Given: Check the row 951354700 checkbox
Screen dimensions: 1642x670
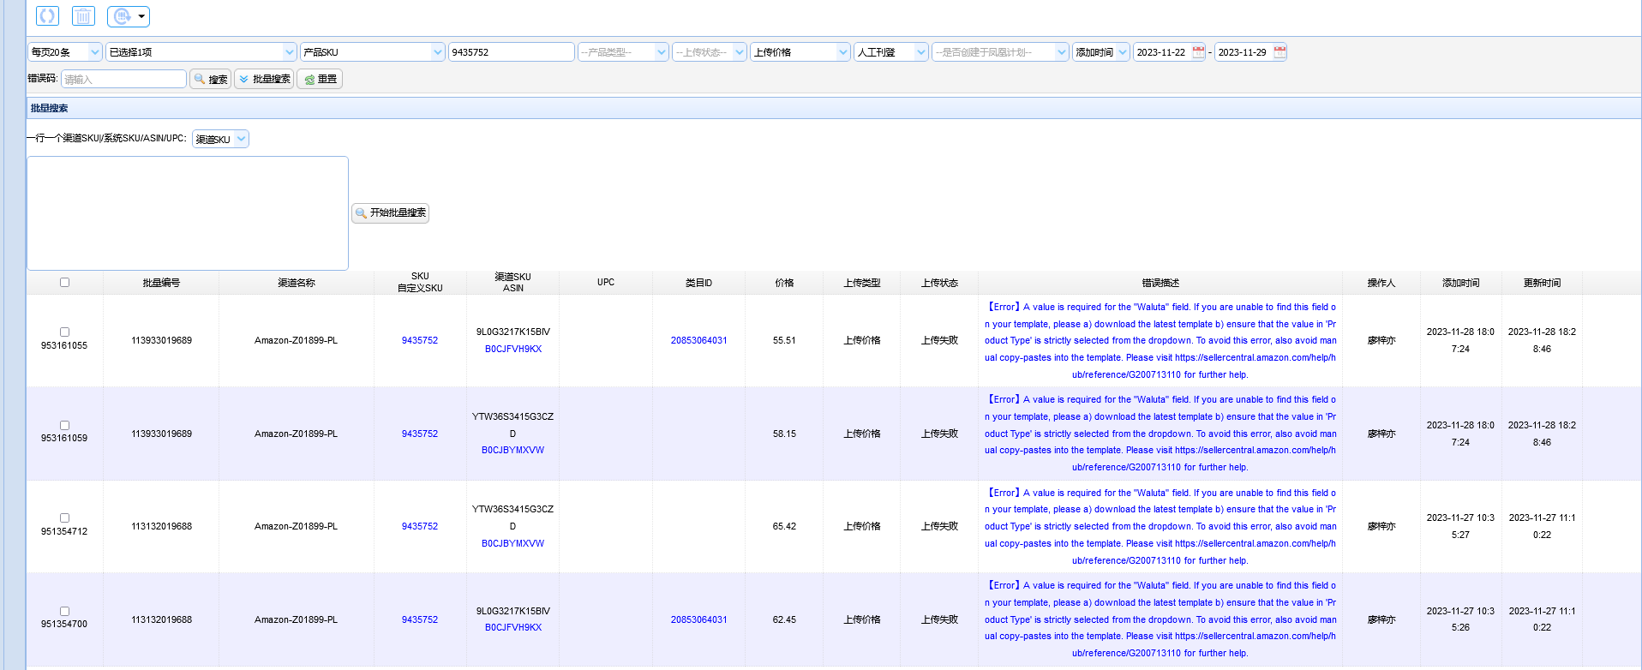Looking at the screenshot, I should 64,611.
